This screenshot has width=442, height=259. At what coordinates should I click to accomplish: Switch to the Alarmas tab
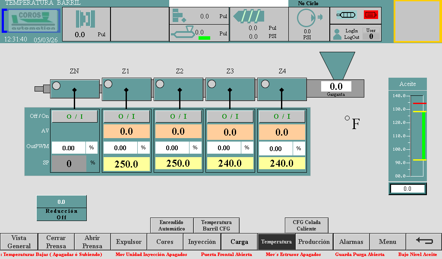(351, 242)
